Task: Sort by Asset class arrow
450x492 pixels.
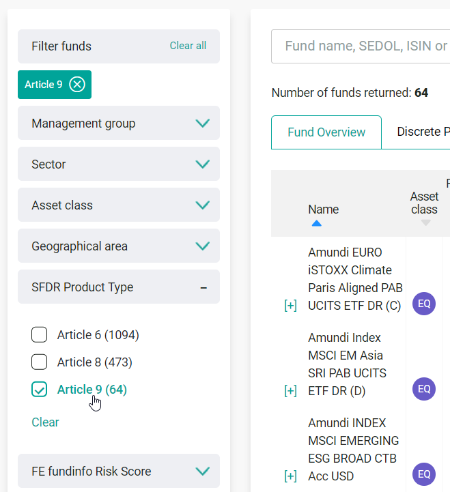Action: [x=425, y=223]
